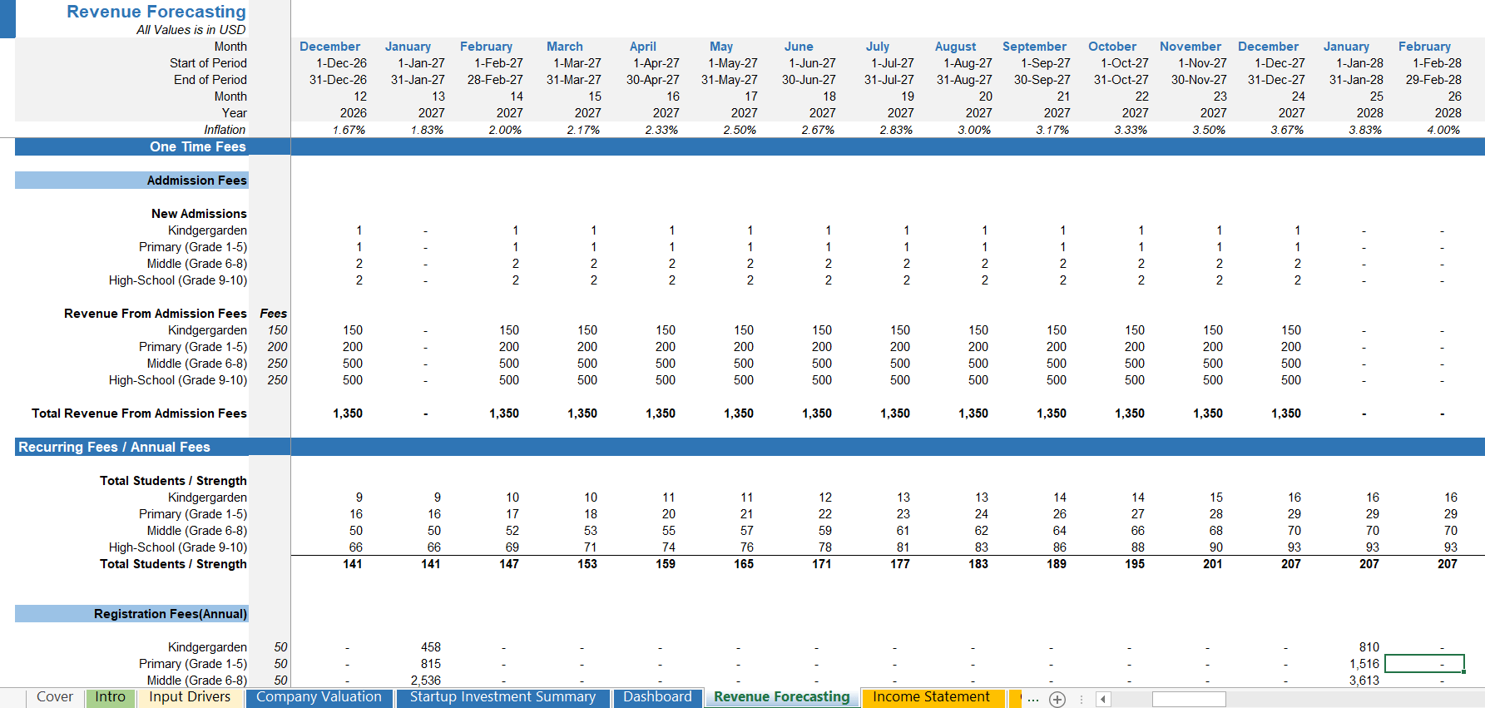Add a new sheet with plus icon

pos(1057,699)
